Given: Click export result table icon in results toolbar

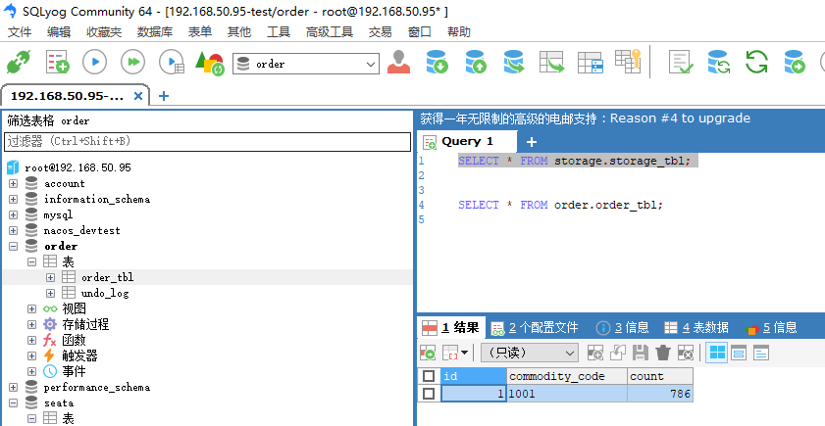Looking at the screenshot, I should [428, 353].
